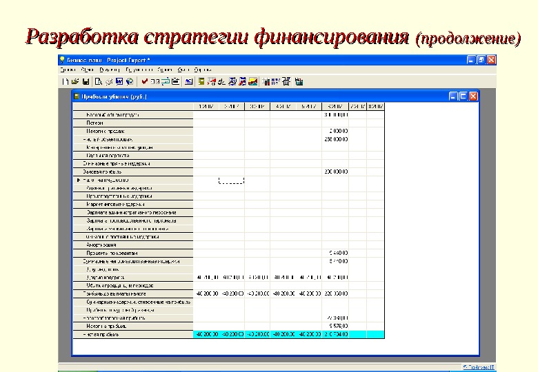538x372 pixels.
Task: Click the 298 000.00 value in Чистый объем продаж row
Action: [x=336, y=139]
